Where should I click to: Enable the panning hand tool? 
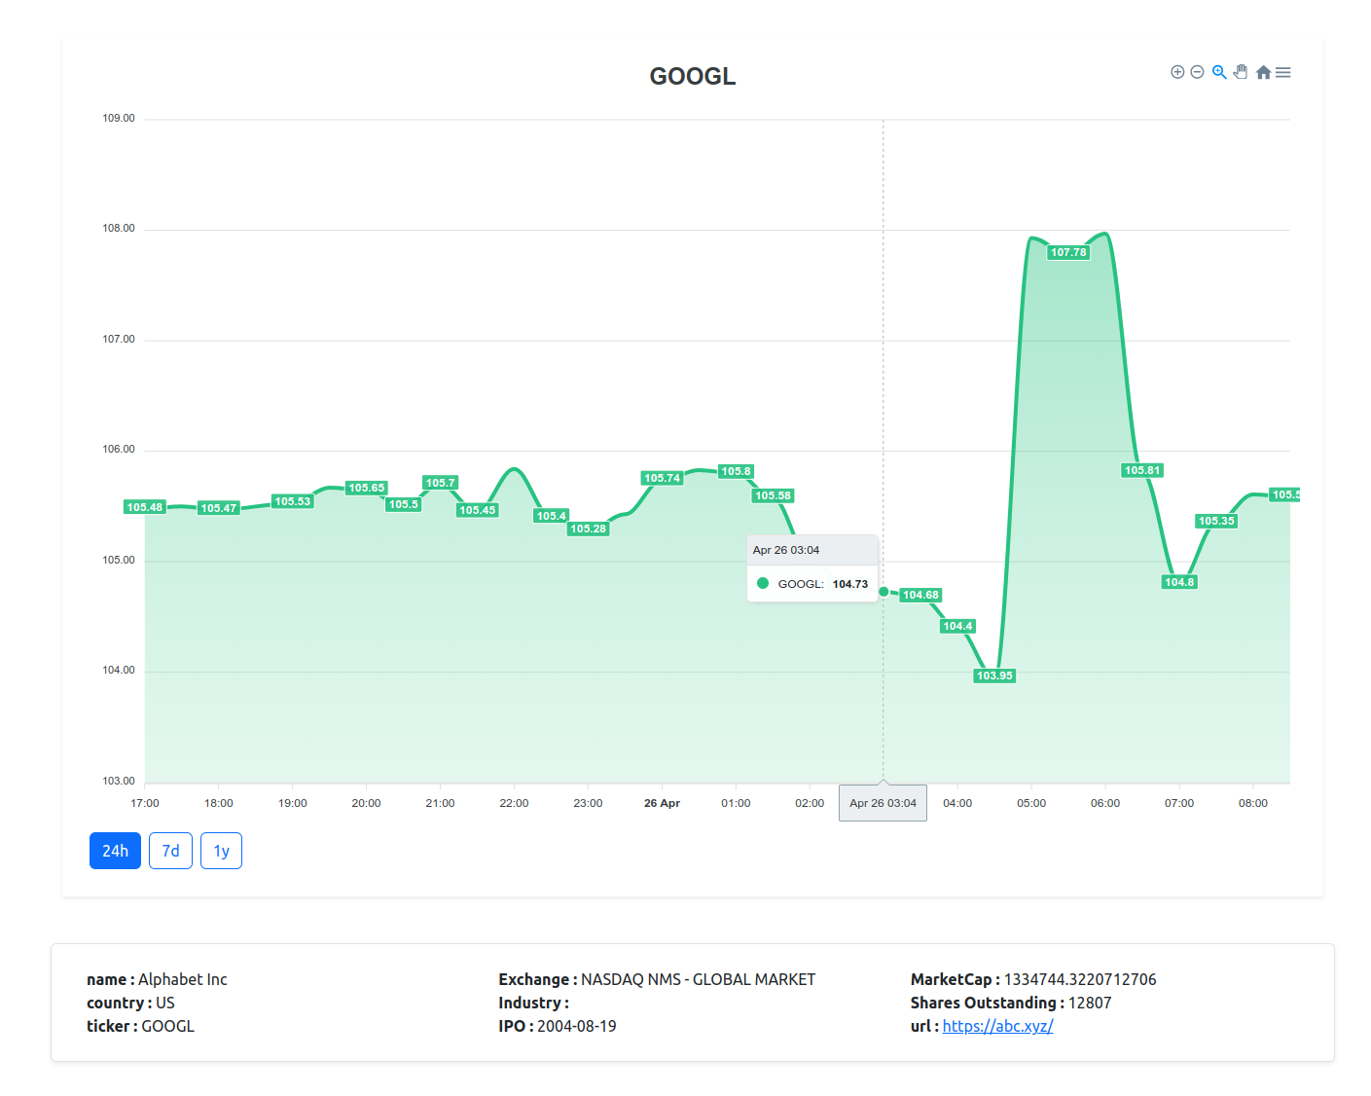(1241, 72)
